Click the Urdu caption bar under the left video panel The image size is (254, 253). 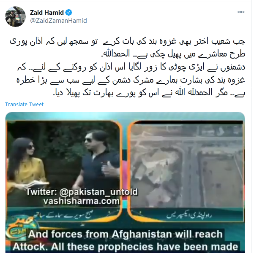(x=63, y=215)
